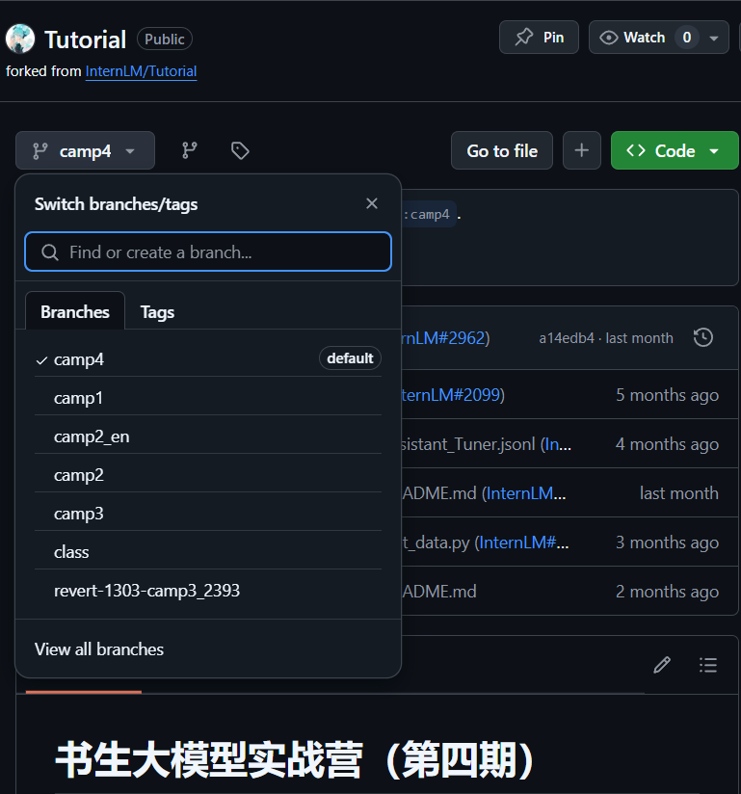This screenshot has height=794, width=741.
Task: Open commit hash a14edb4 link
Action: coord(567,338)
